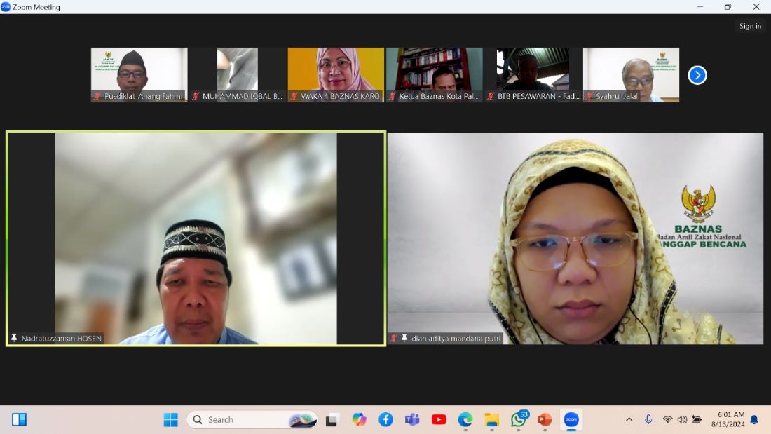Open the YouTube taskbar icon

439,419
